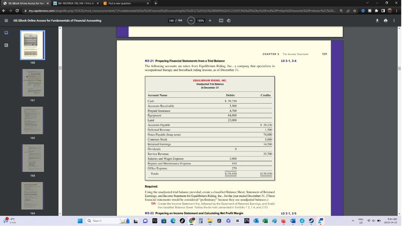
Task: Open the ebook viewer's three-dot options menu
Action: click(x=395, y=20)
